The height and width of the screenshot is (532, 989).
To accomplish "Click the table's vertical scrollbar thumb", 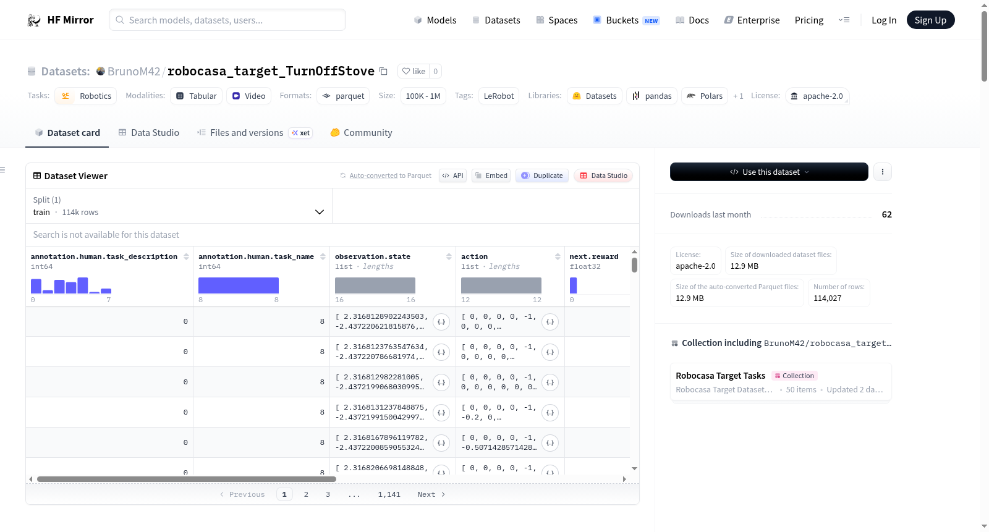I will click(634, 265).
